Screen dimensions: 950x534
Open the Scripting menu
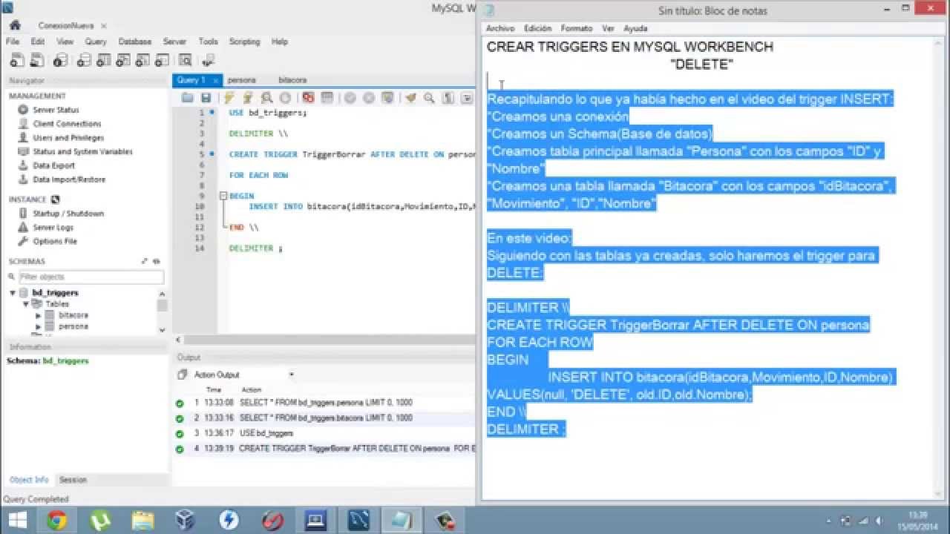pos(244,42)
